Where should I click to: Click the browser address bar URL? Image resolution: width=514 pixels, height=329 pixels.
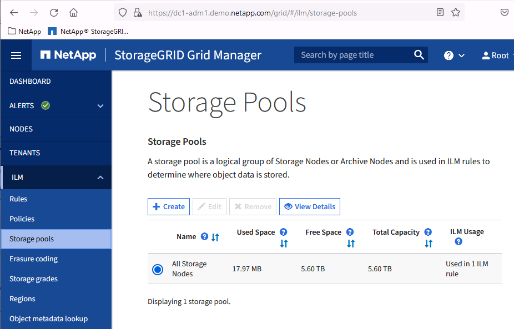point(253,13)
